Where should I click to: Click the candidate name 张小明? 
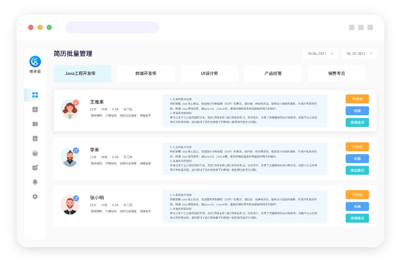click(x=97, y=198)
